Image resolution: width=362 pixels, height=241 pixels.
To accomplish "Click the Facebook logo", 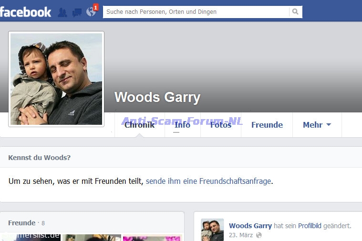I will [26, 12].
